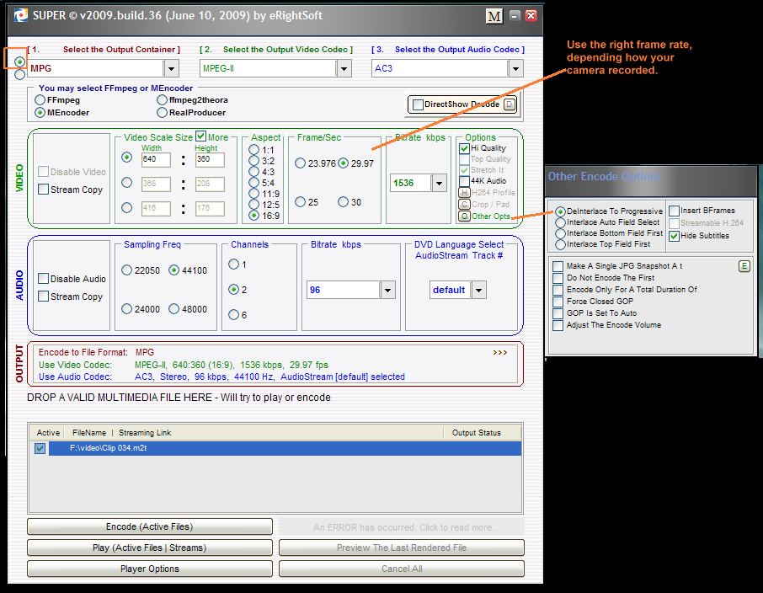Viewport: 763px width, 593px height.
Task: Open Player Options
Action: [x=150, y=569]
